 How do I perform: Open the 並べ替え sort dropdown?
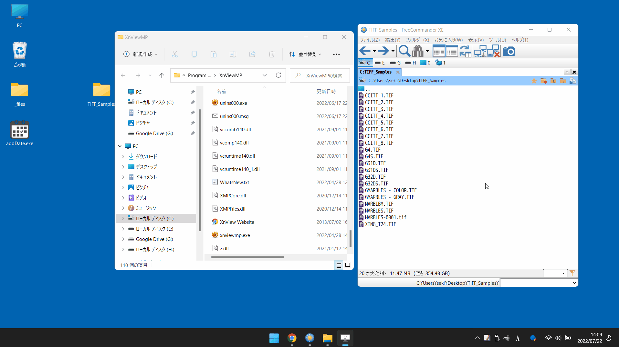pyautogui.click(x=305, y=54)
